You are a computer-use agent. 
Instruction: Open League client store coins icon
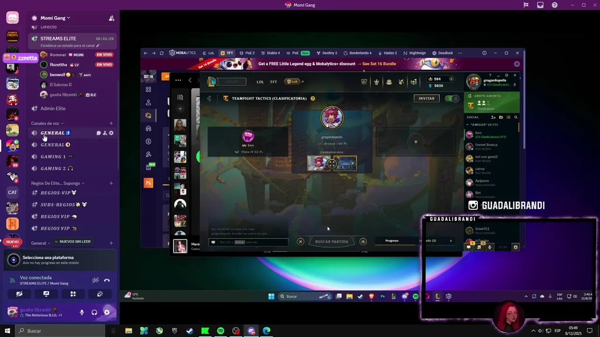click(x=413, y=82)
